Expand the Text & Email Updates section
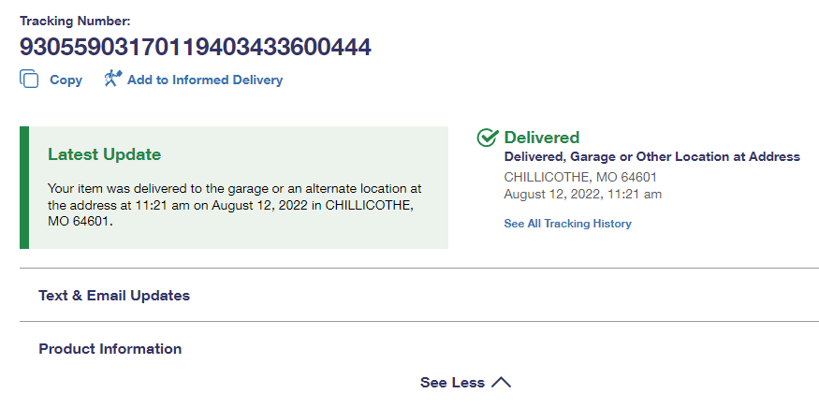The width and height of the screenshot is (819, 408). pyautogui.click(x=114, y=296)
